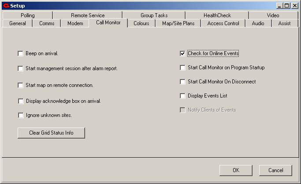
Task: Check the Display Events List box
Action: 182,96
